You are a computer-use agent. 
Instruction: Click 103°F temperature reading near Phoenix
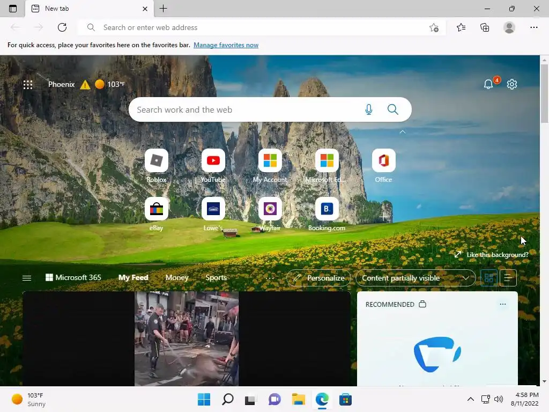pyautogui.click(x=116, y=84)
